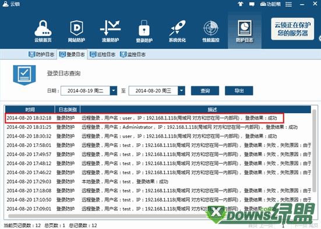Close the 云锁 window
The height and width of the screenshot is (229, 321).
(315, 3)
